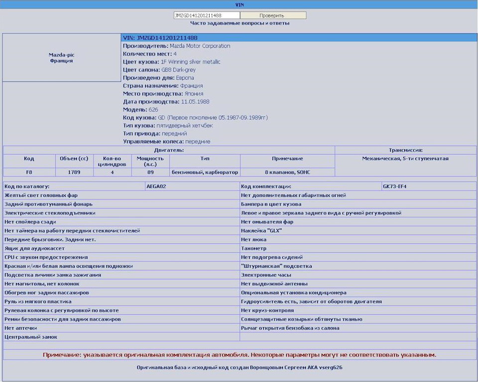
Task: Click the Воронцовым Сергеем AKA vserg626 credit line
Action: [x=239, y=368]
